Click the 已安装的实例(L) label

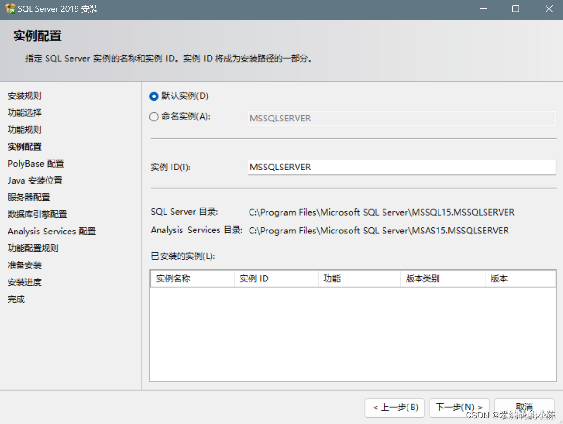pos(183,256)
